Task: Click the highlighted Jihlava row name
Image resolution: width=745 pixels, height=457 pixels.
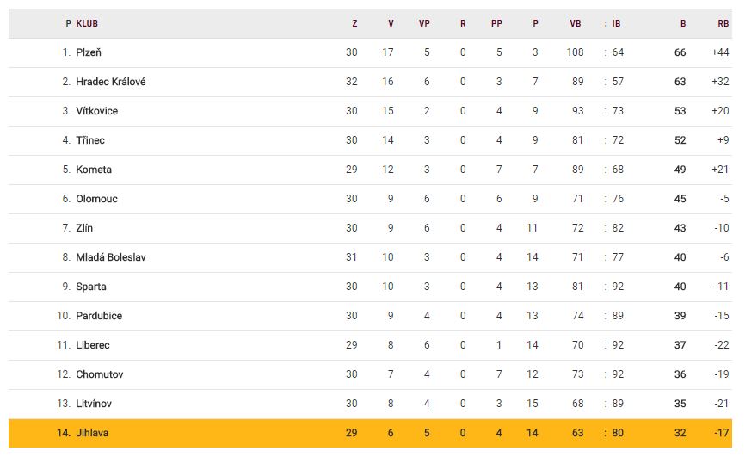Action: pyautogui.click(x=92, y=433)
